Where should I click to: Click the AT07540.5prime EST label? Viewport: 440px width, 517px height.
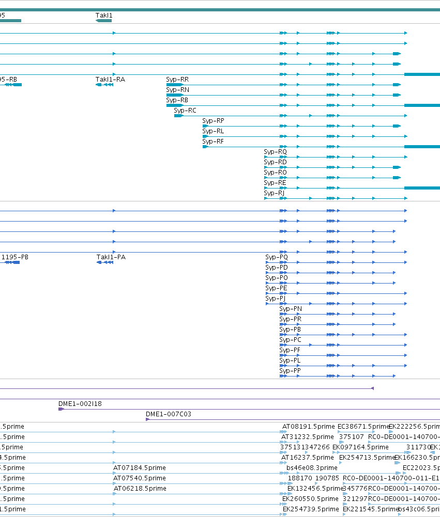139,478
